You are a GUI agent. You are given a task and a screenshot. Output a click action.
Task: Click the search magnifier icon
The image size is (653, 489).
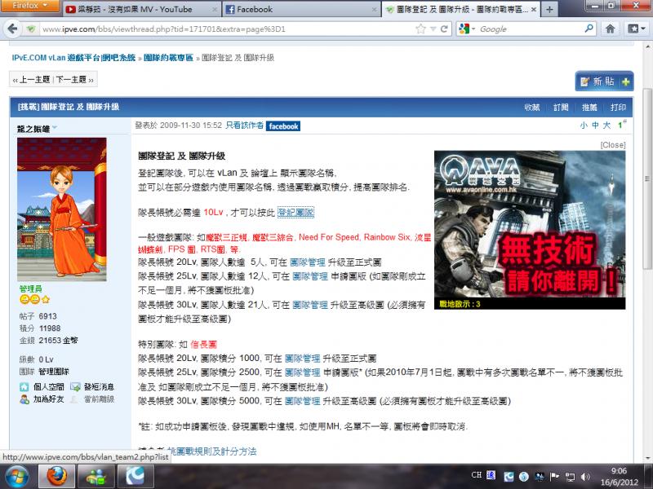pos(589,29)
